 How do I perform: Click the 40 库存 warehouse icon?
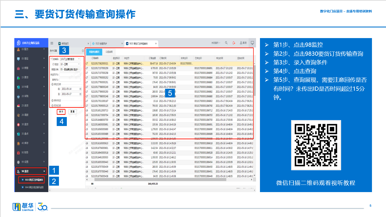19,143
